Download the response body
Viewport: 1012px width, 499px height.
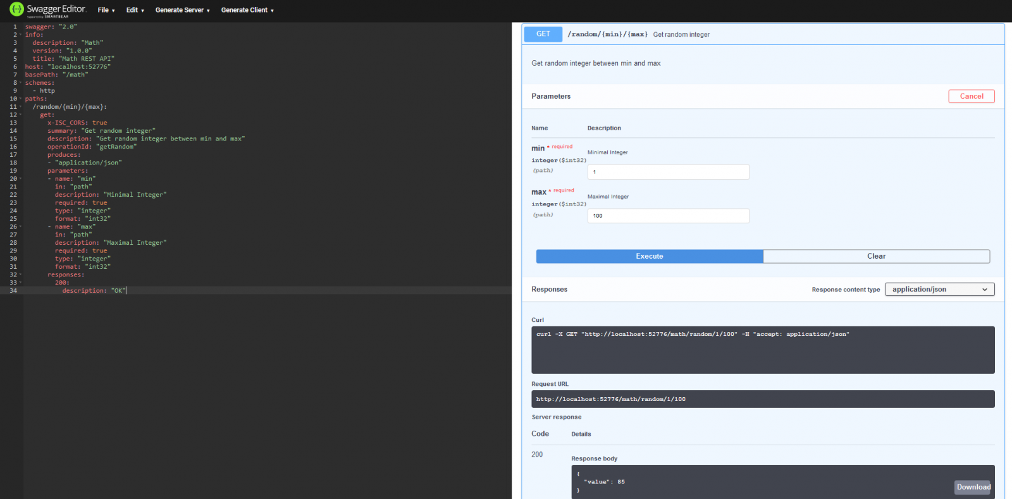973,487
